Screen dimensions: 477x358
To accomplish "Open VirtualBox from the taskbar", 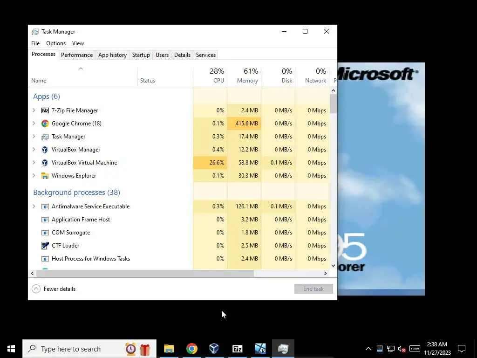I will 214,349.
